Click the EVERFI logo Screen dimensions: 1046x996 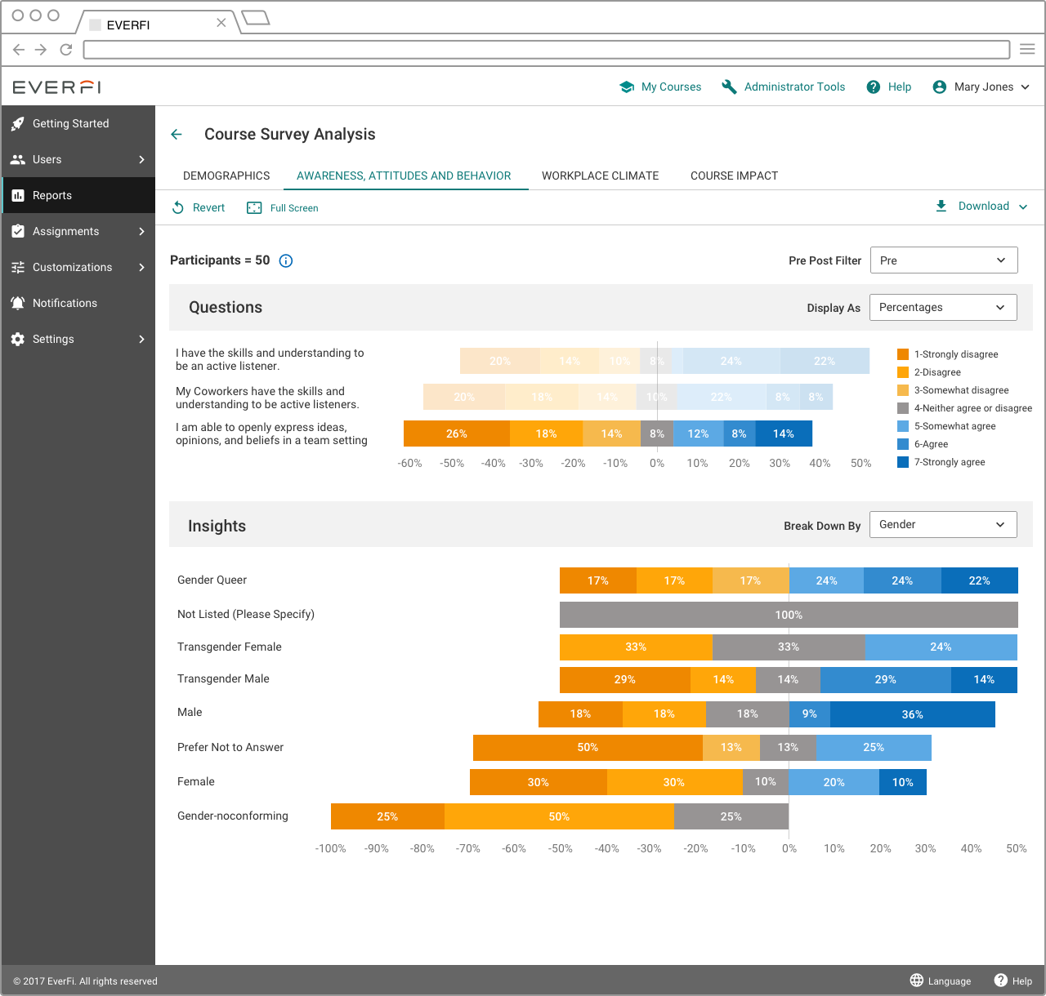tap(56, 87)
